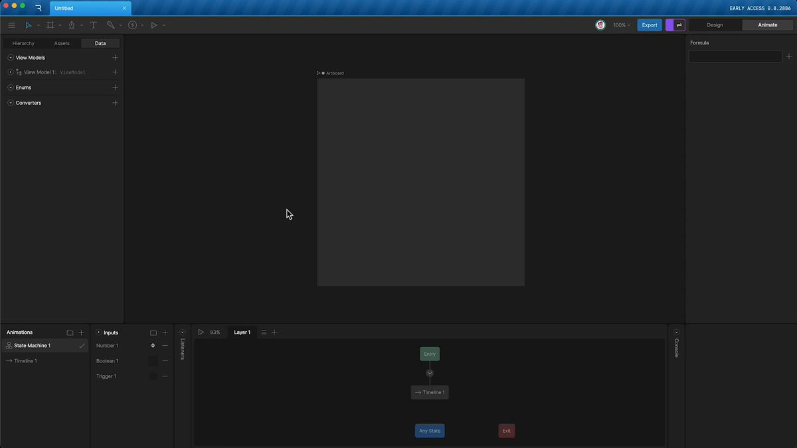Switch to the Hierarchy tab
This screenshot has width=797, height=448.
pos(23,43)
